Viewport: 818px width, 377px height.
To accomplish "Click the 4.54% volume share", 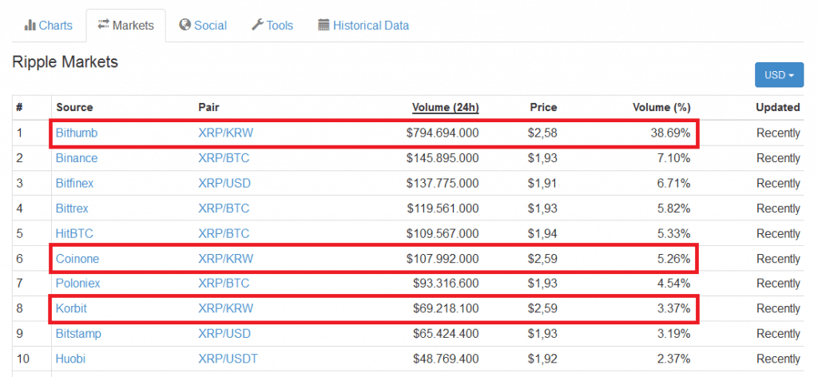I will (x=673, y=283).
